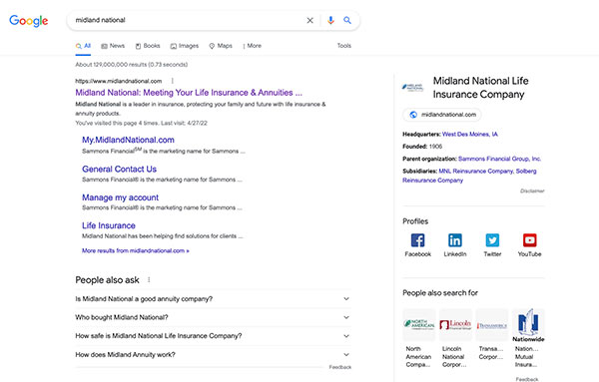Click the 'People also search for' heading
This screenshot has width=599, height=382.
(x=440, y=293)
